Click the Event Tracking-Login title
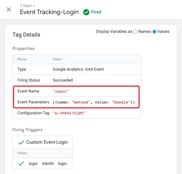This screenshot has height=174, width=182. (x=49, y=12)
